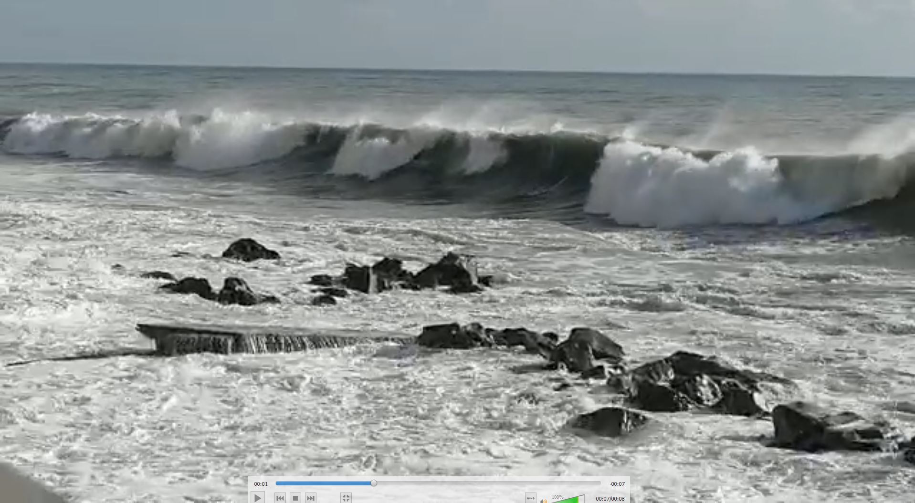Click the elapsed time label 00:01
Viewport: 915px width, 503px height.
point(261,484)
